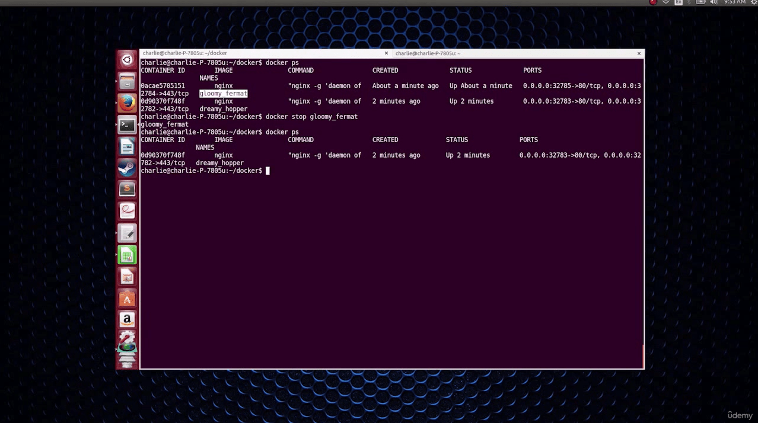Viewport: 758px width, 423px height.
Task: Click the first CONTAINER ID header
Action: [163, 70]
